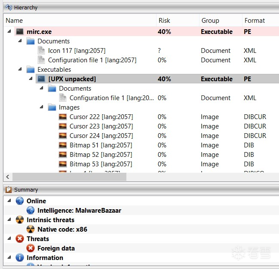Select Bitmap 52 [lang:2057] text
Image resolution: width=279 pixels, height=269 pixels.
pos(101,155)
